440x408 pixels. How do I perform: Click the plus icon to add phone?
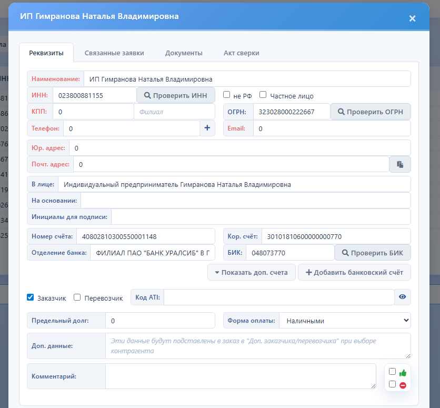click(207, 128)
